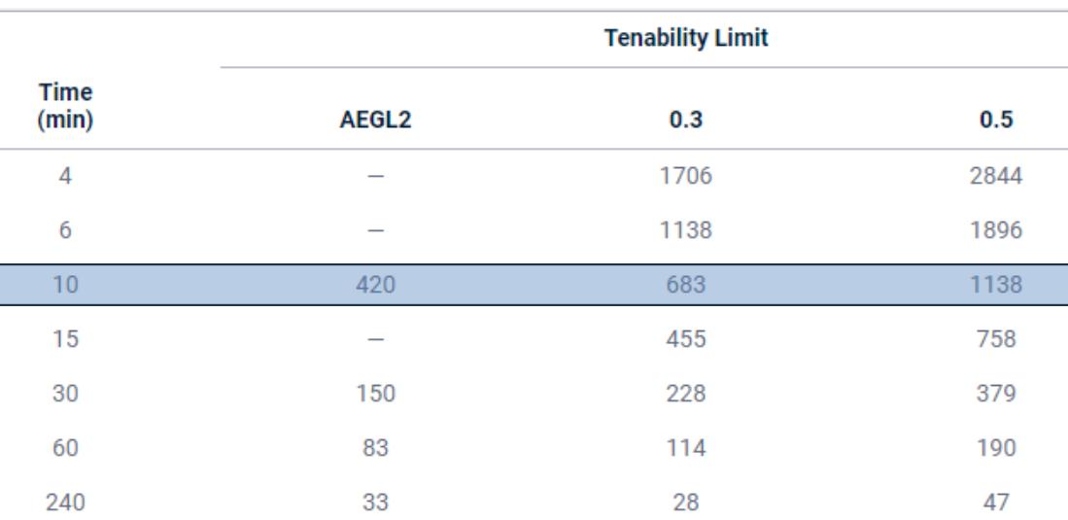Viewport: 1068px width, 520px height.
Task: Select the 240 minute time cell
Action: tap(65, 503)
